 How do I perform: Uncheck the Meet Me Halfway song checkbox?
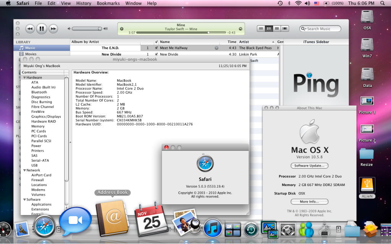(x=157, y=48)
